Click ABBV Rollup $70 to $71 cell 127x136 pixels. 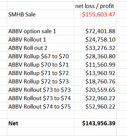[x=41, y=64]
